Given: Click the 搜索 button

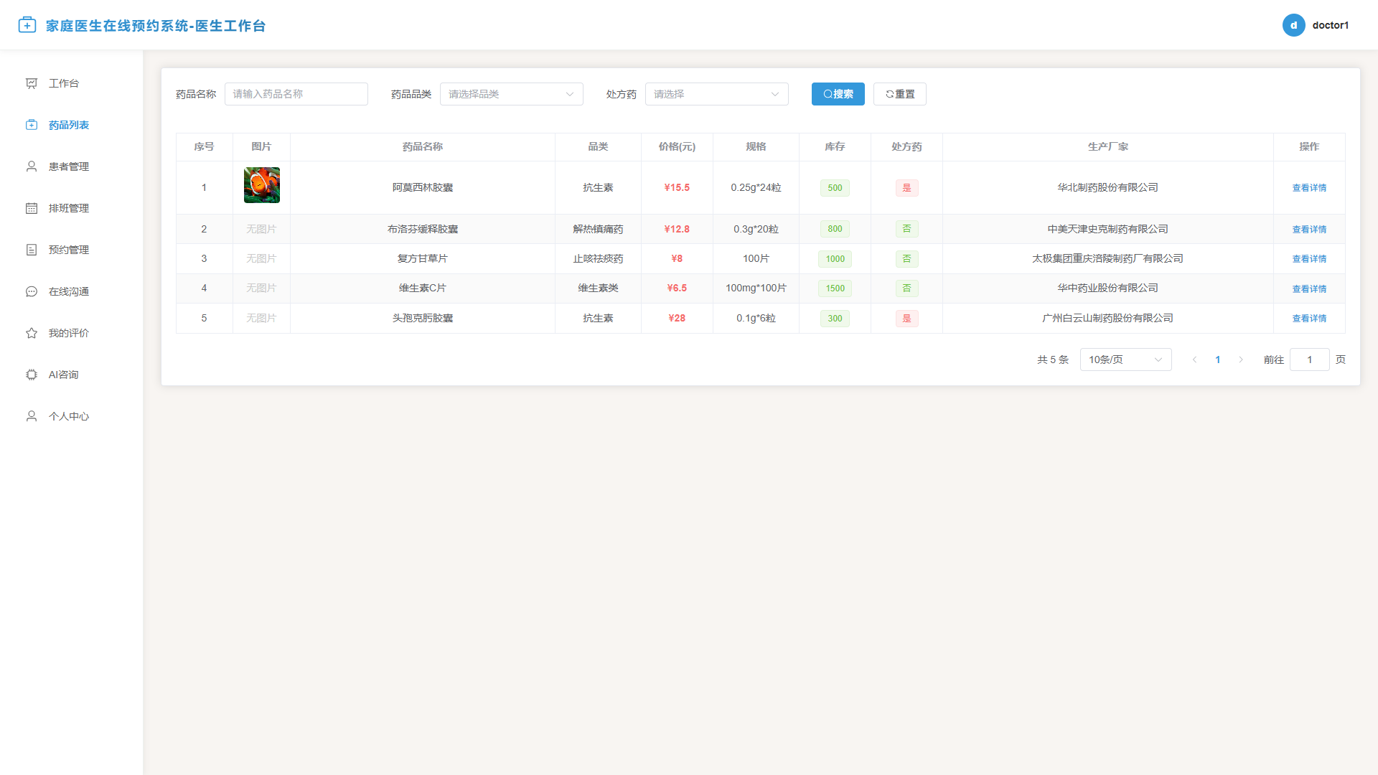Looking at the screenshot, I should 838,94.
